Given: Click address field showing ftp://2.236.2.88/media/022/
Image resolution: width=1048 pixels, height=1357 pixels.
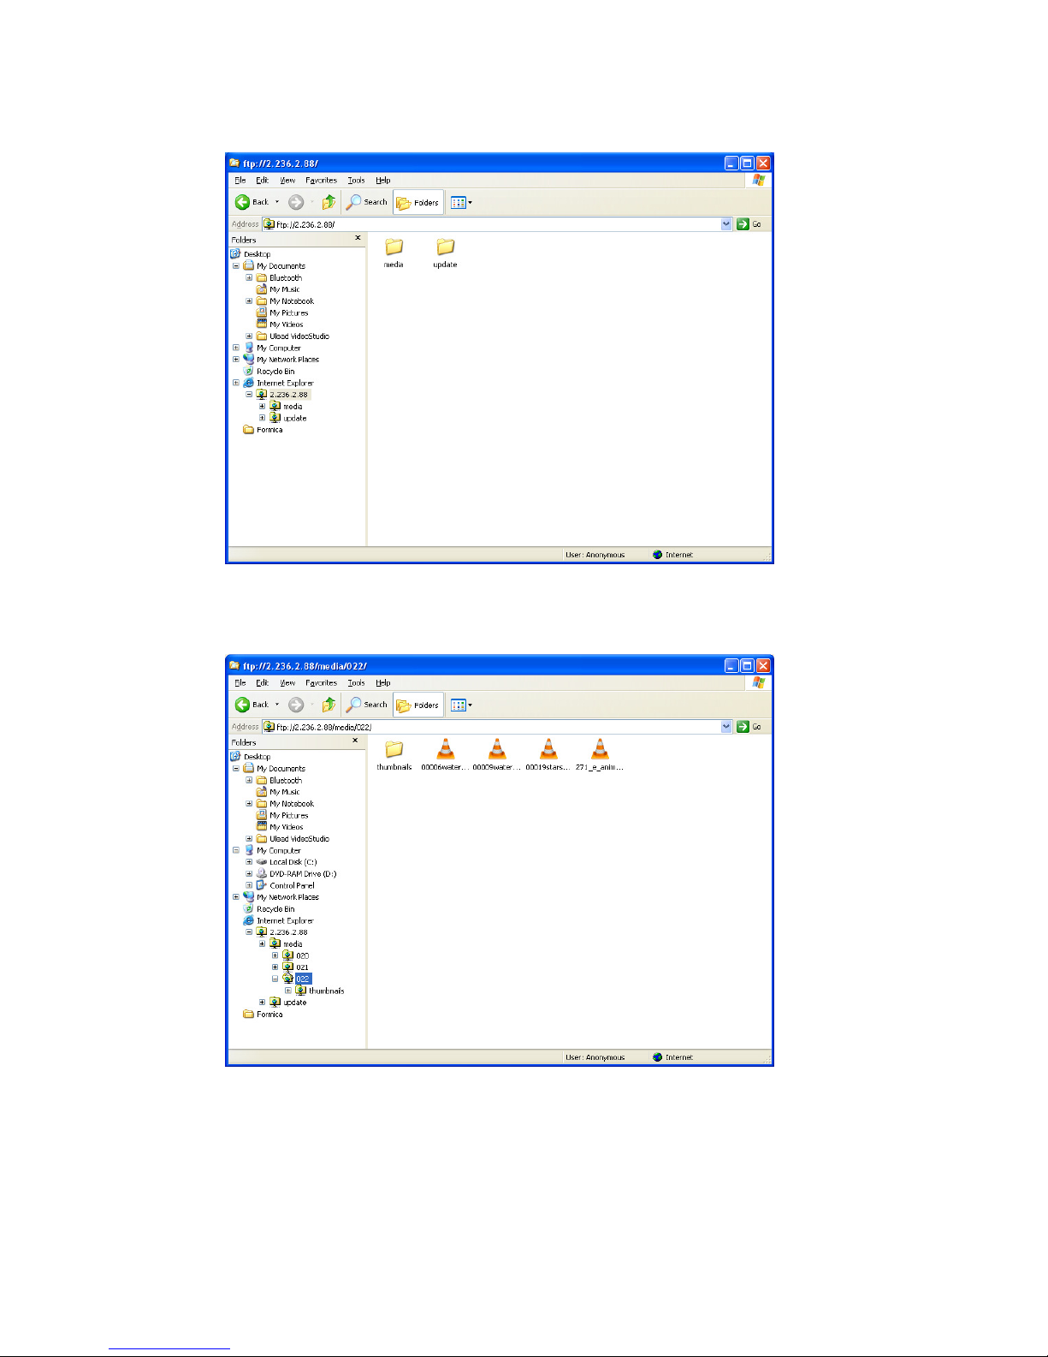Looking at the screenshot, I should 491,727.
